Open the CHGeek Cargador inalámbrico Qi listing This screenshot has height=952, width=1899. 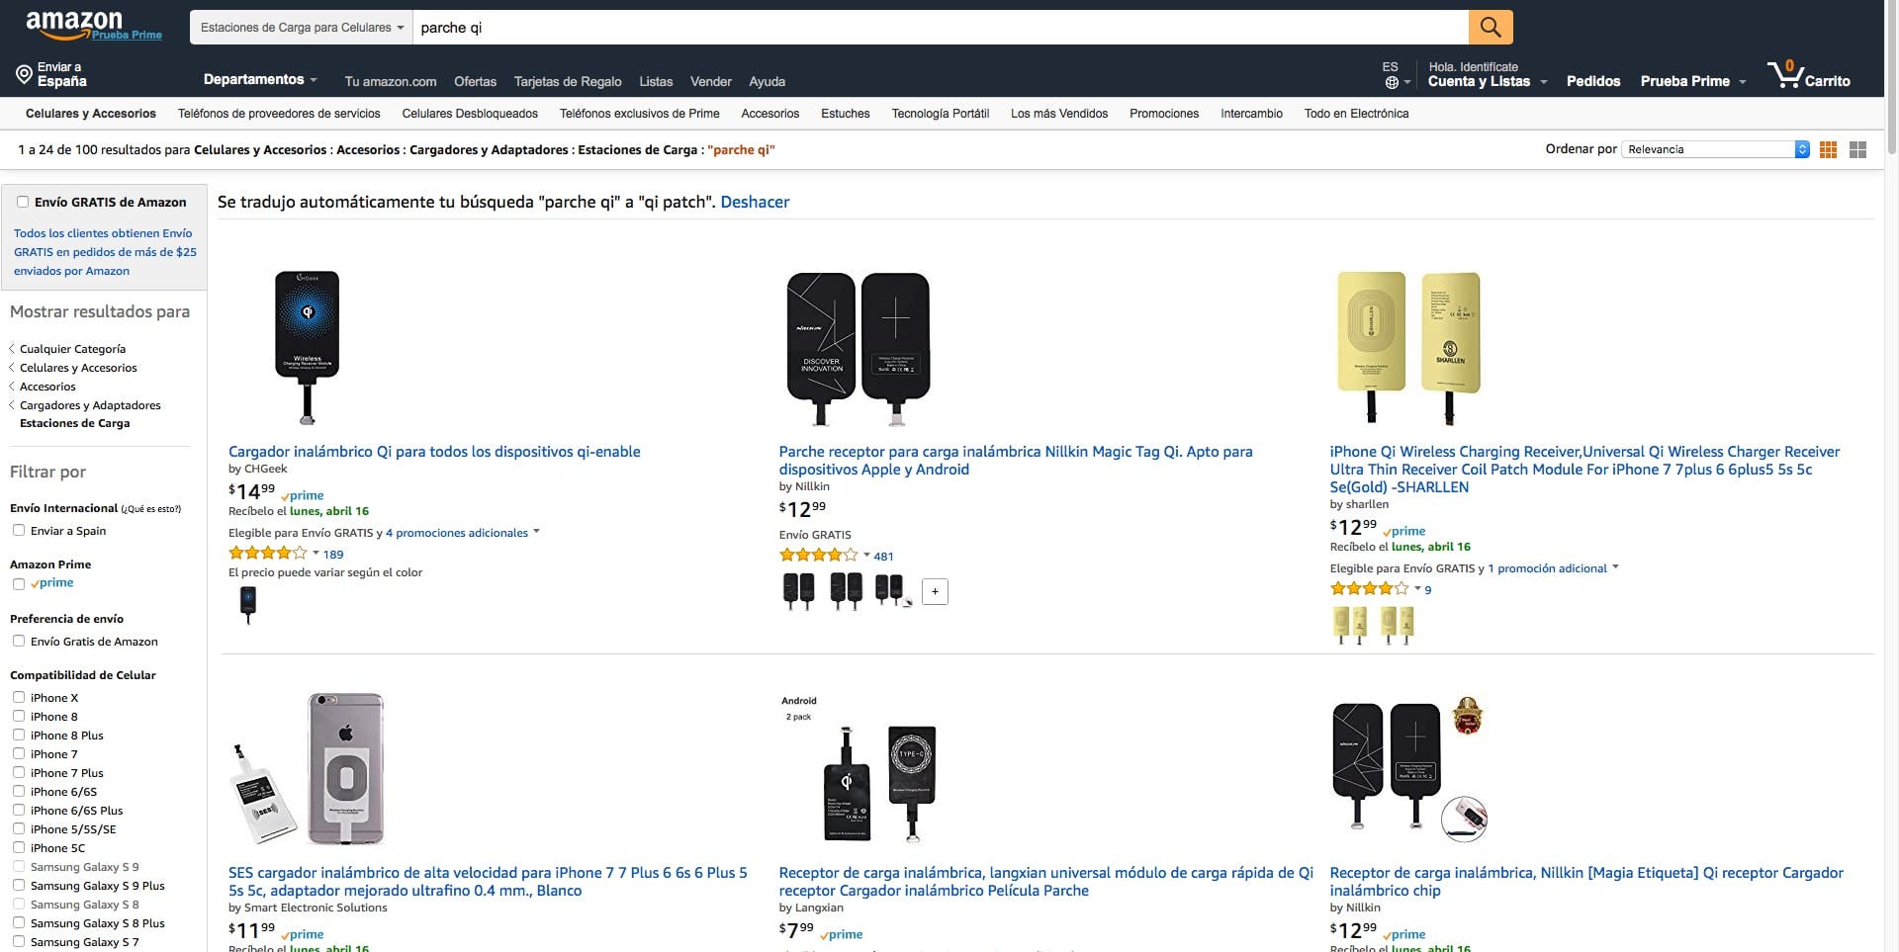pyautogui.click(x=433, y=452)
